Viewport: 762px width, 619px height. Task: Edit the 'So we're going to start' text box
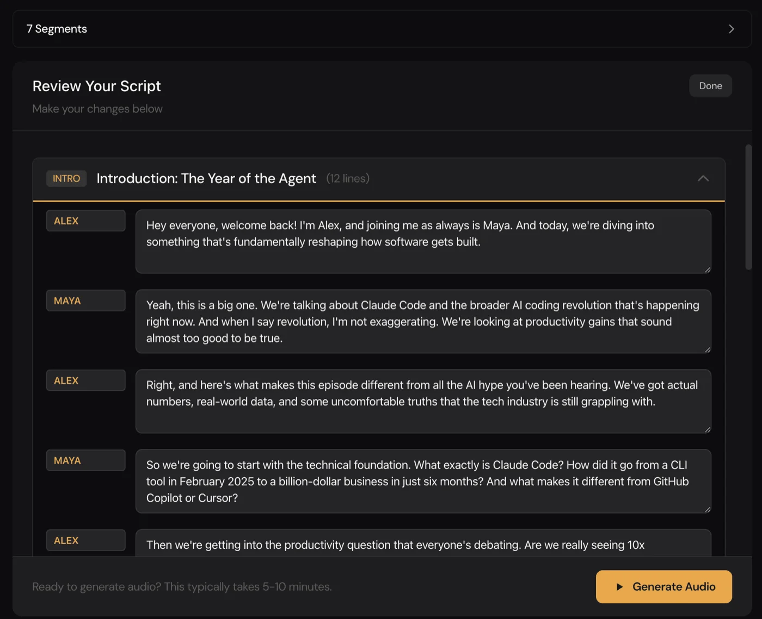click(422, 481)
